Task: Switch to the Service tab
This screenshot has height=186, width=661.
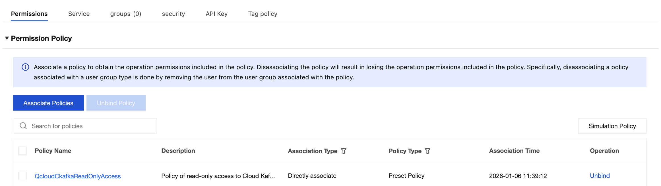Action: tap(79, 14)
